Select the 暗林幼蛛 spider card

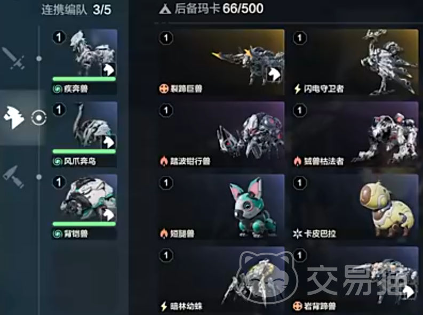221,280
